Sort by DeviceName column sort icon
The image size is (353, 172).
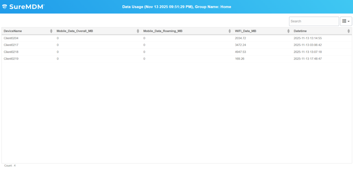(51, 31)
